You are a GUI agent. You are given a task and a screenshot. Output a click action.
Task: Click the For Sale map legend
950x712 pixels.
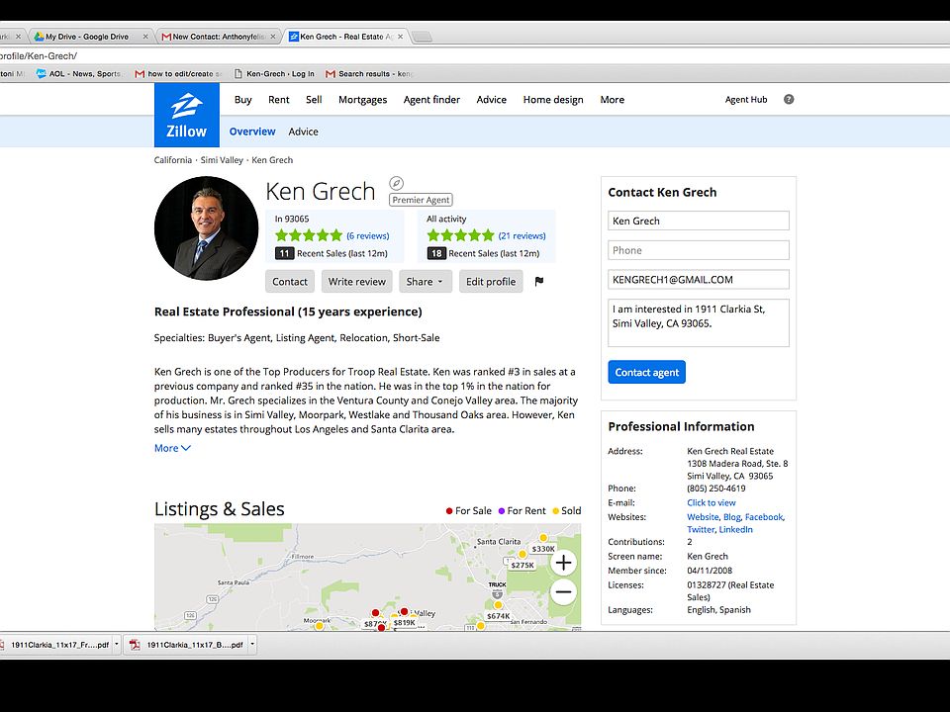pyautogui.click(x=469, y=511)
